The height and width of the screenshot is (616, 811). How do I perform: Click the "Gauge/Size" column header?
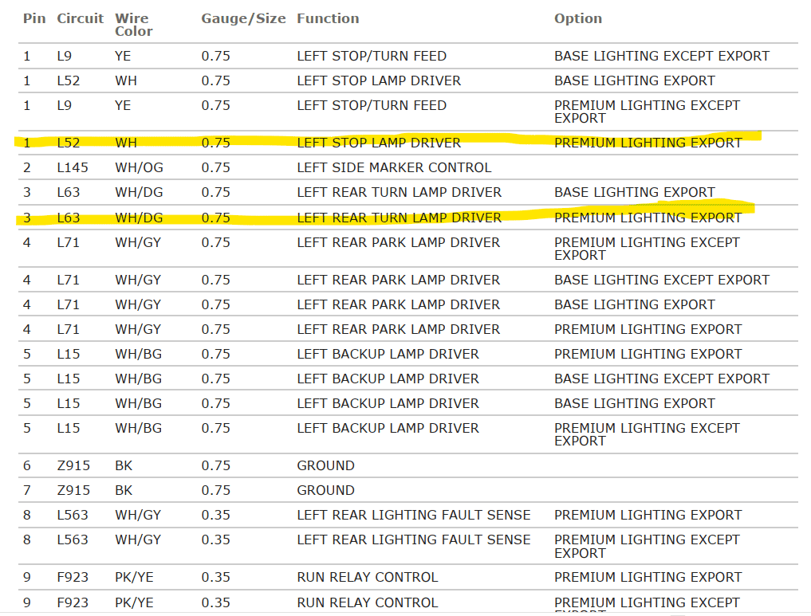tap(243, 19)
